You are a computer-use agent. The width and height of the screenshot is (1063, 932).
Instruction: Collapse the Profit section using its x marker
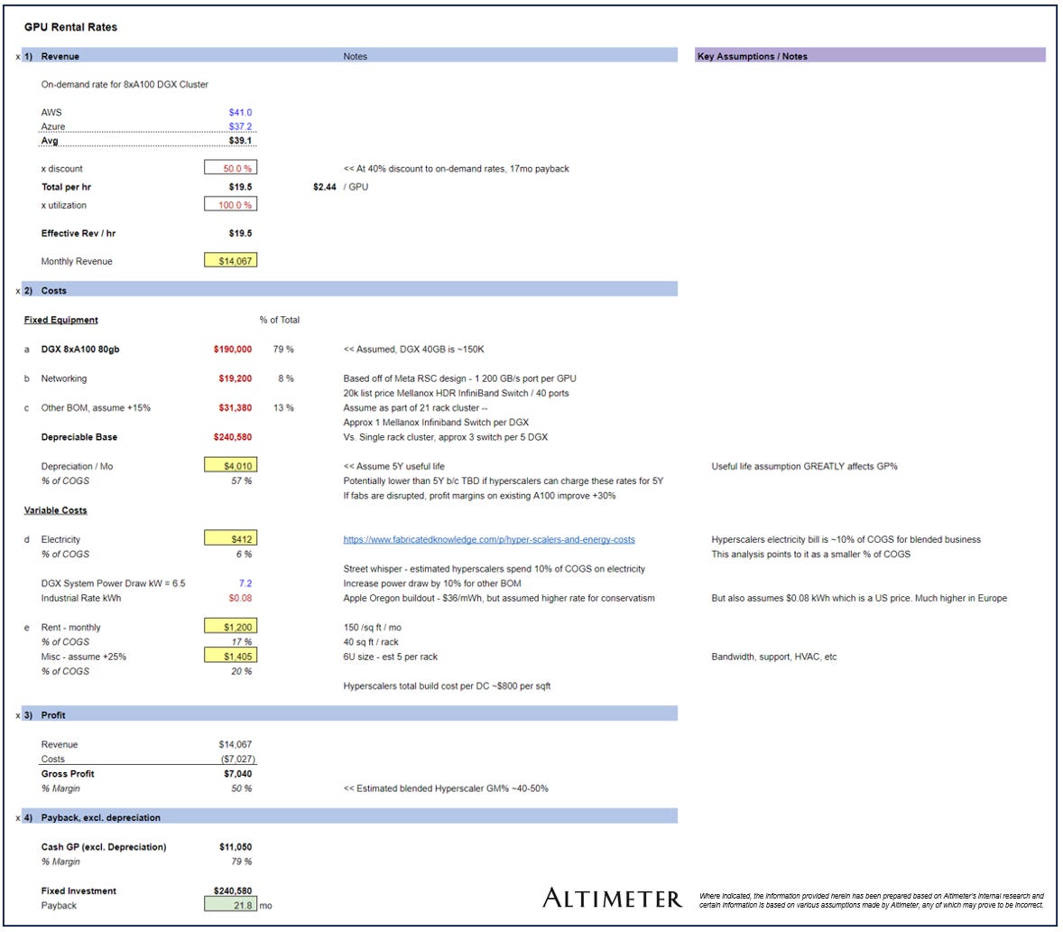(18, 713)
